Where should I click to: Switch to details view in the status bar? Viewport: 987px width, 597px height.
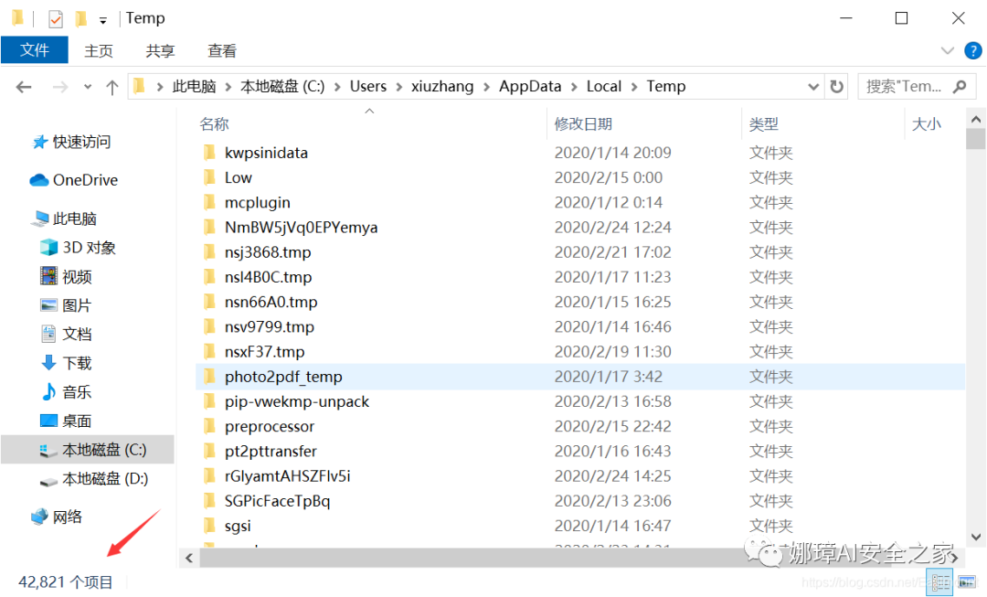pyautogui.click(x=940, y=581)
